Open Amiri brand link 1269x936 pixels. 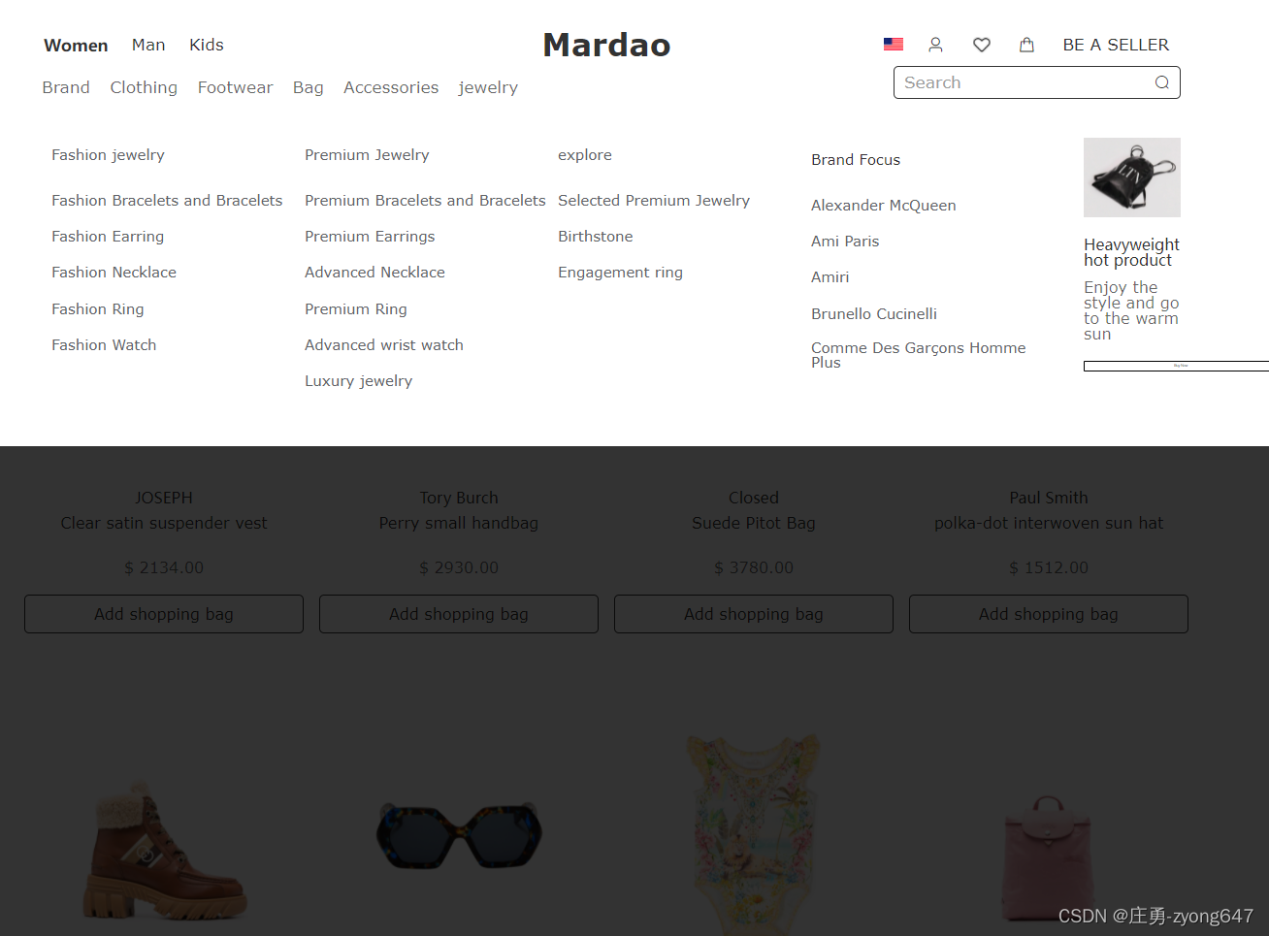coord(830,277)
